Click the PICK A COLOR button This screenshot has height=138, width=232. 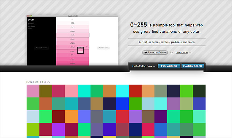coord(169,66)
